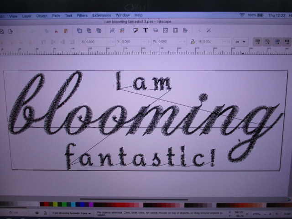Decrease the W value with minus stepper
The width and height of the screenshot is (292, 219).
click(x=180, y=42)
